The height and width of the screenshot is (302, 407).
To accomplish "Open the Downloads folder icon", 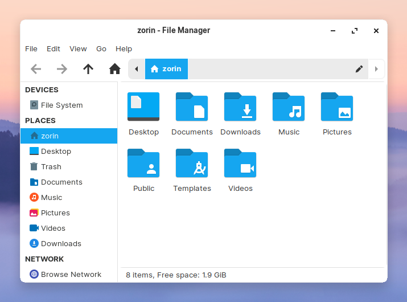I will (x=240, y=107).
